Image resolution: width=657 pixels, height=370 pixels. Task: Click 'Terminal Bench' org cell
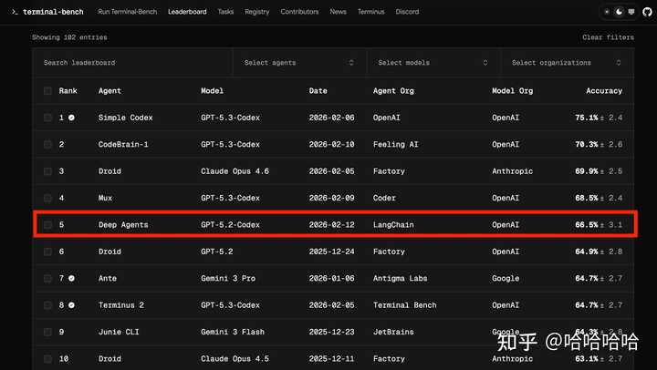[x=405, y=305]
